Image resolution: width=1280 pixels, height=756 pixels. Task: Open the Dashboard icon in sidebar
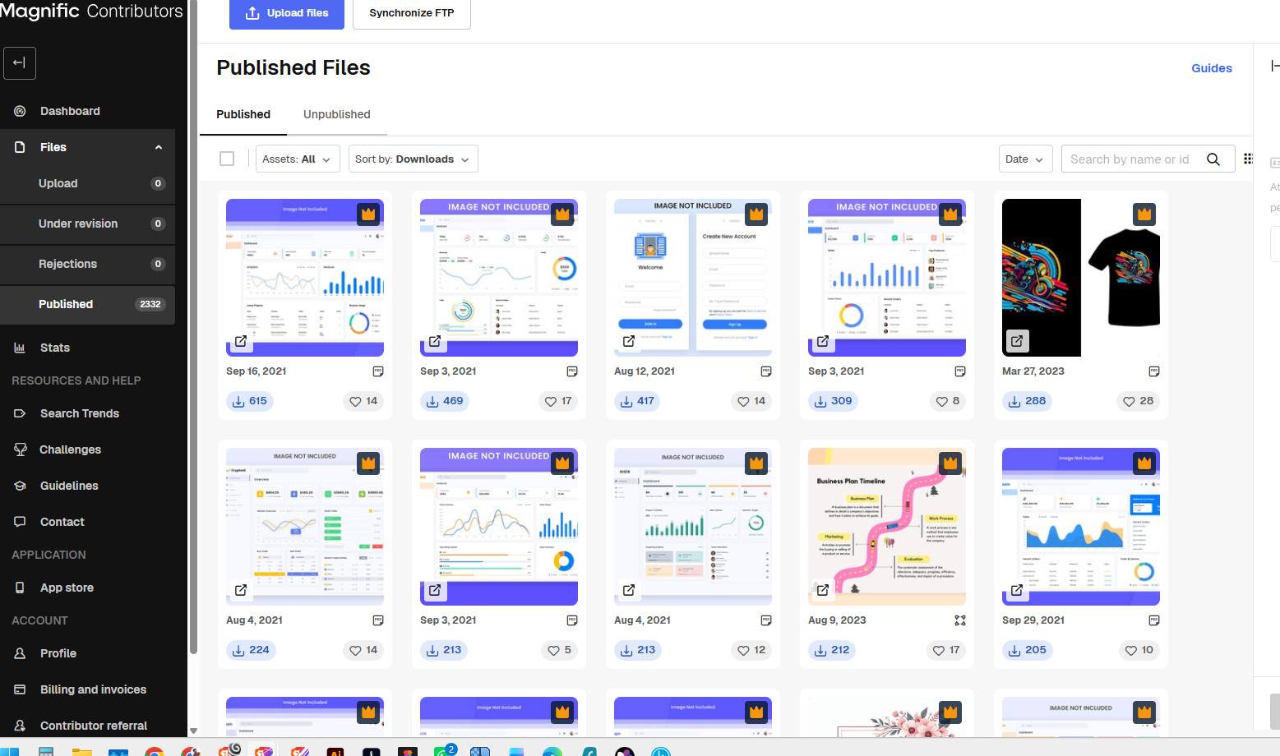[20, 111]
